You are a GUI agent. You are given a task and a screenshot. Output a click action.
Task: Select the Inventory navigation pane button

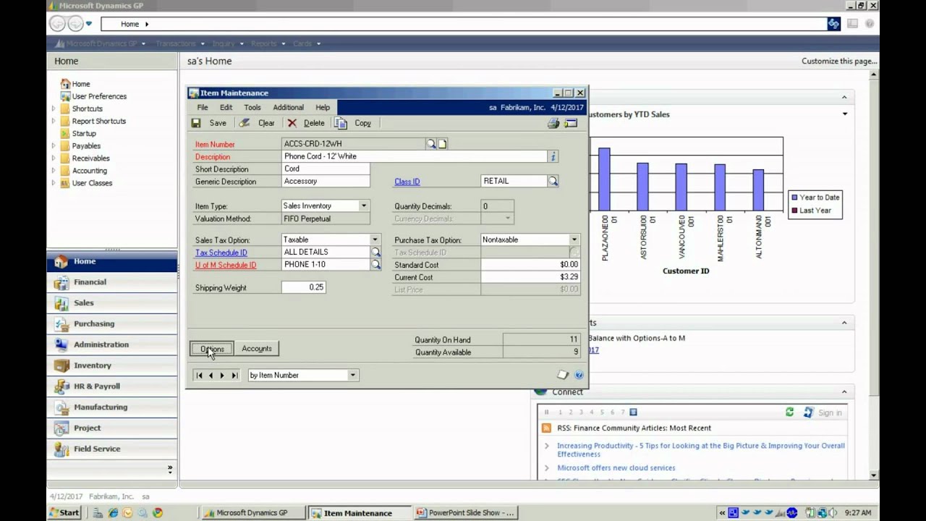pyautogui.click(x=112, y=365)
